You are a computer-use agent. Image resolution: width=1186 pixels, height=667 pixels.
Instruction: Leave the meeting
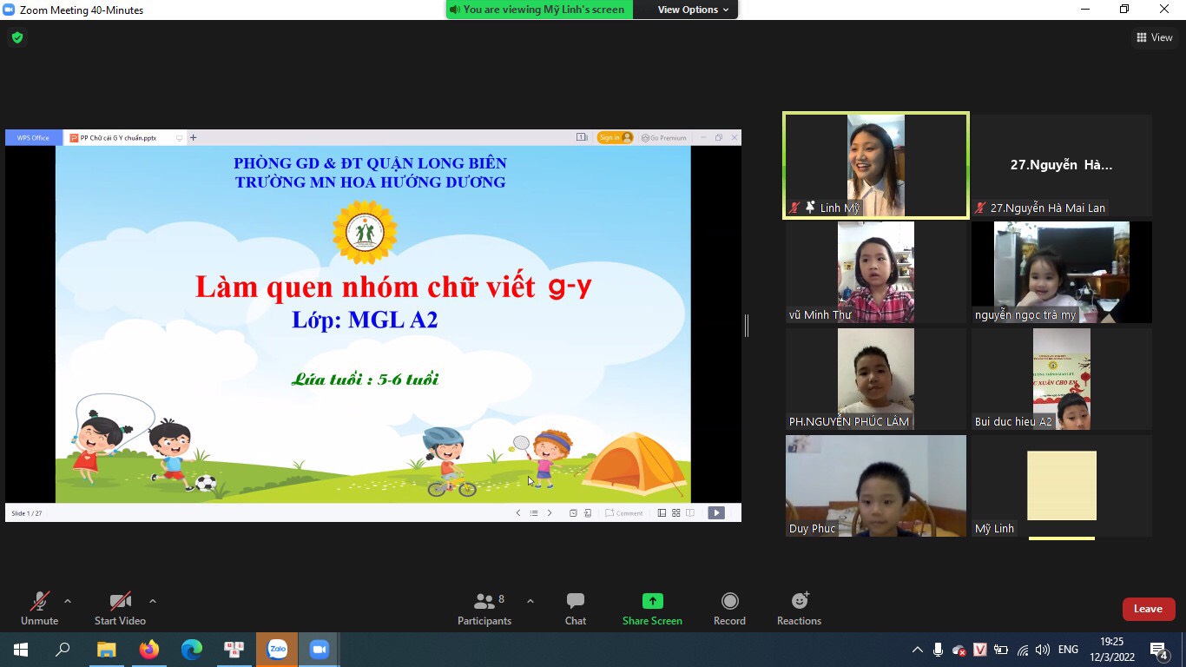click(x=1148, y=609)
